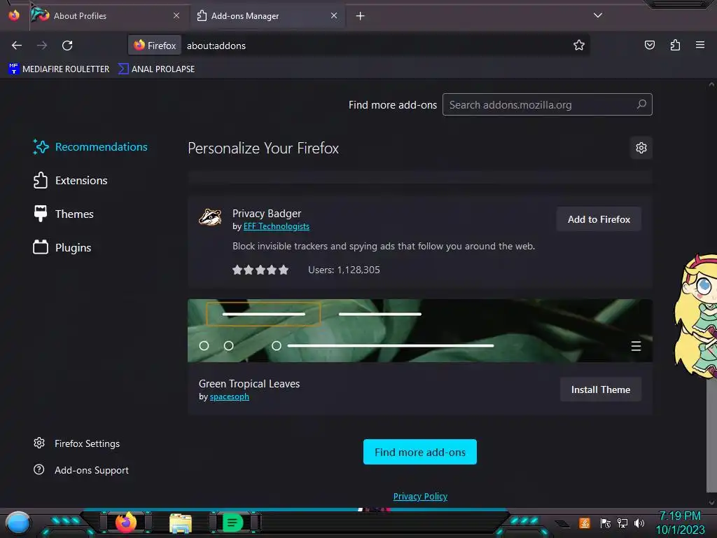Go back to the previous page
Image resolution: width=717 pixels, height=538 pixels.
(x=17, y=46)
